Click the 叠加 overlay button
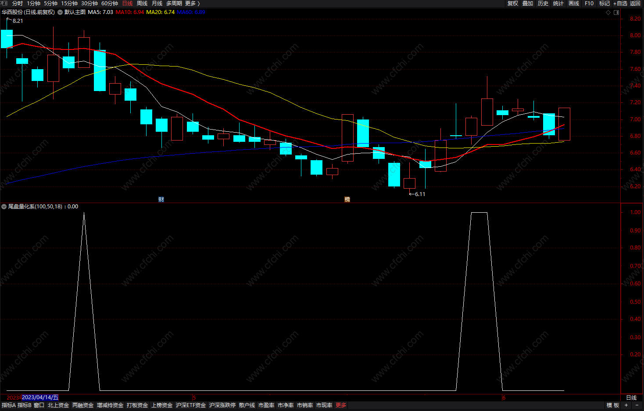Viewport: 644px width, 411px height. coord(528,4)
